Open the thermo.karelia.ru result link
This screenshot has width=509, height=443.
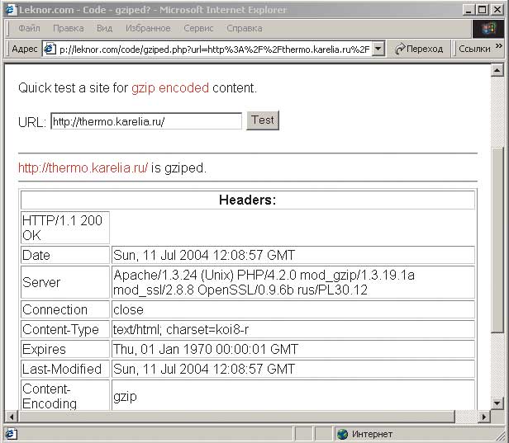(83, 167)
